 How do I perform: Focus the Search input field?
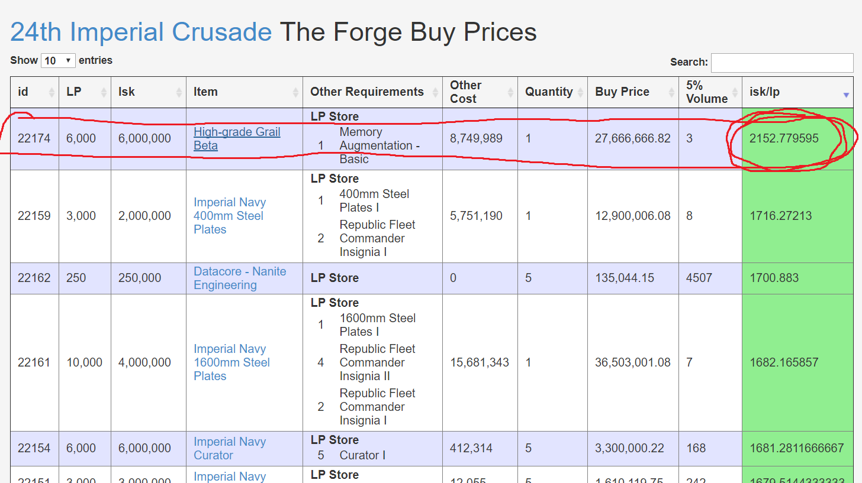coord(782,63)
